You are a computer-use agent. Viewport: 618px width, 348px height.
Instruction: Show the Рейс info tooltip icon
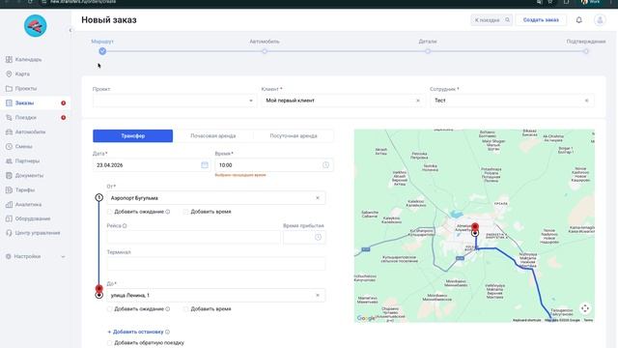(125, 225)
